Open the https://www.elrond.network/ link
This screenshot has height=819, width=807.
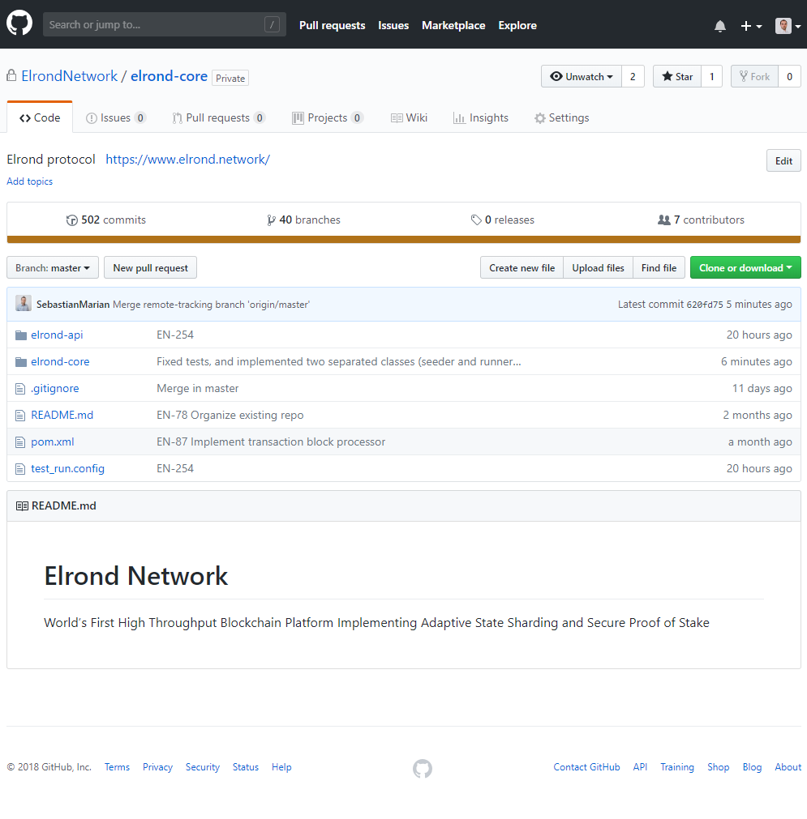[x=188, y=160]
